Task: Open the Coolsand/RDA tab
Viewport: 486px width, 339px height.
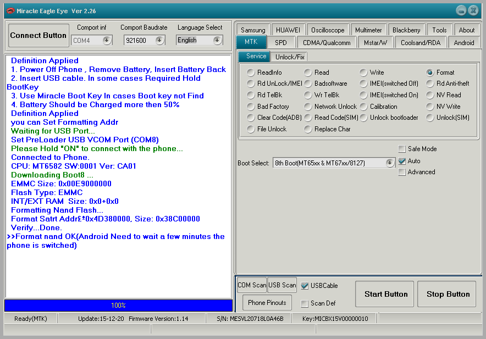Action: [421, 42]
